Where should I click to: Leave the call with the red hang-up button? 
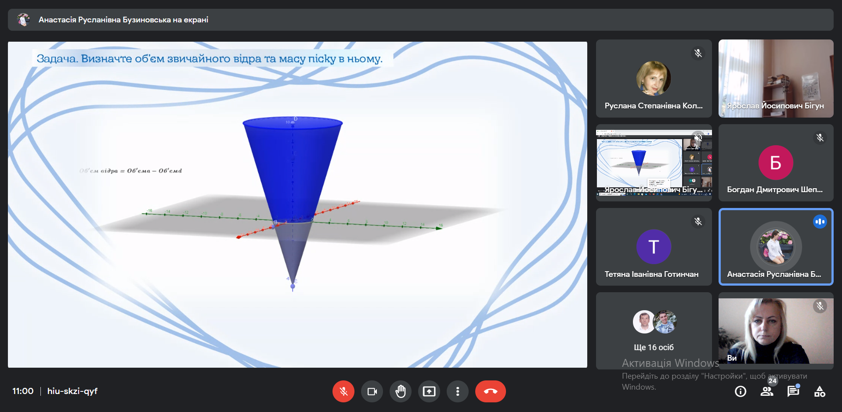491,391
